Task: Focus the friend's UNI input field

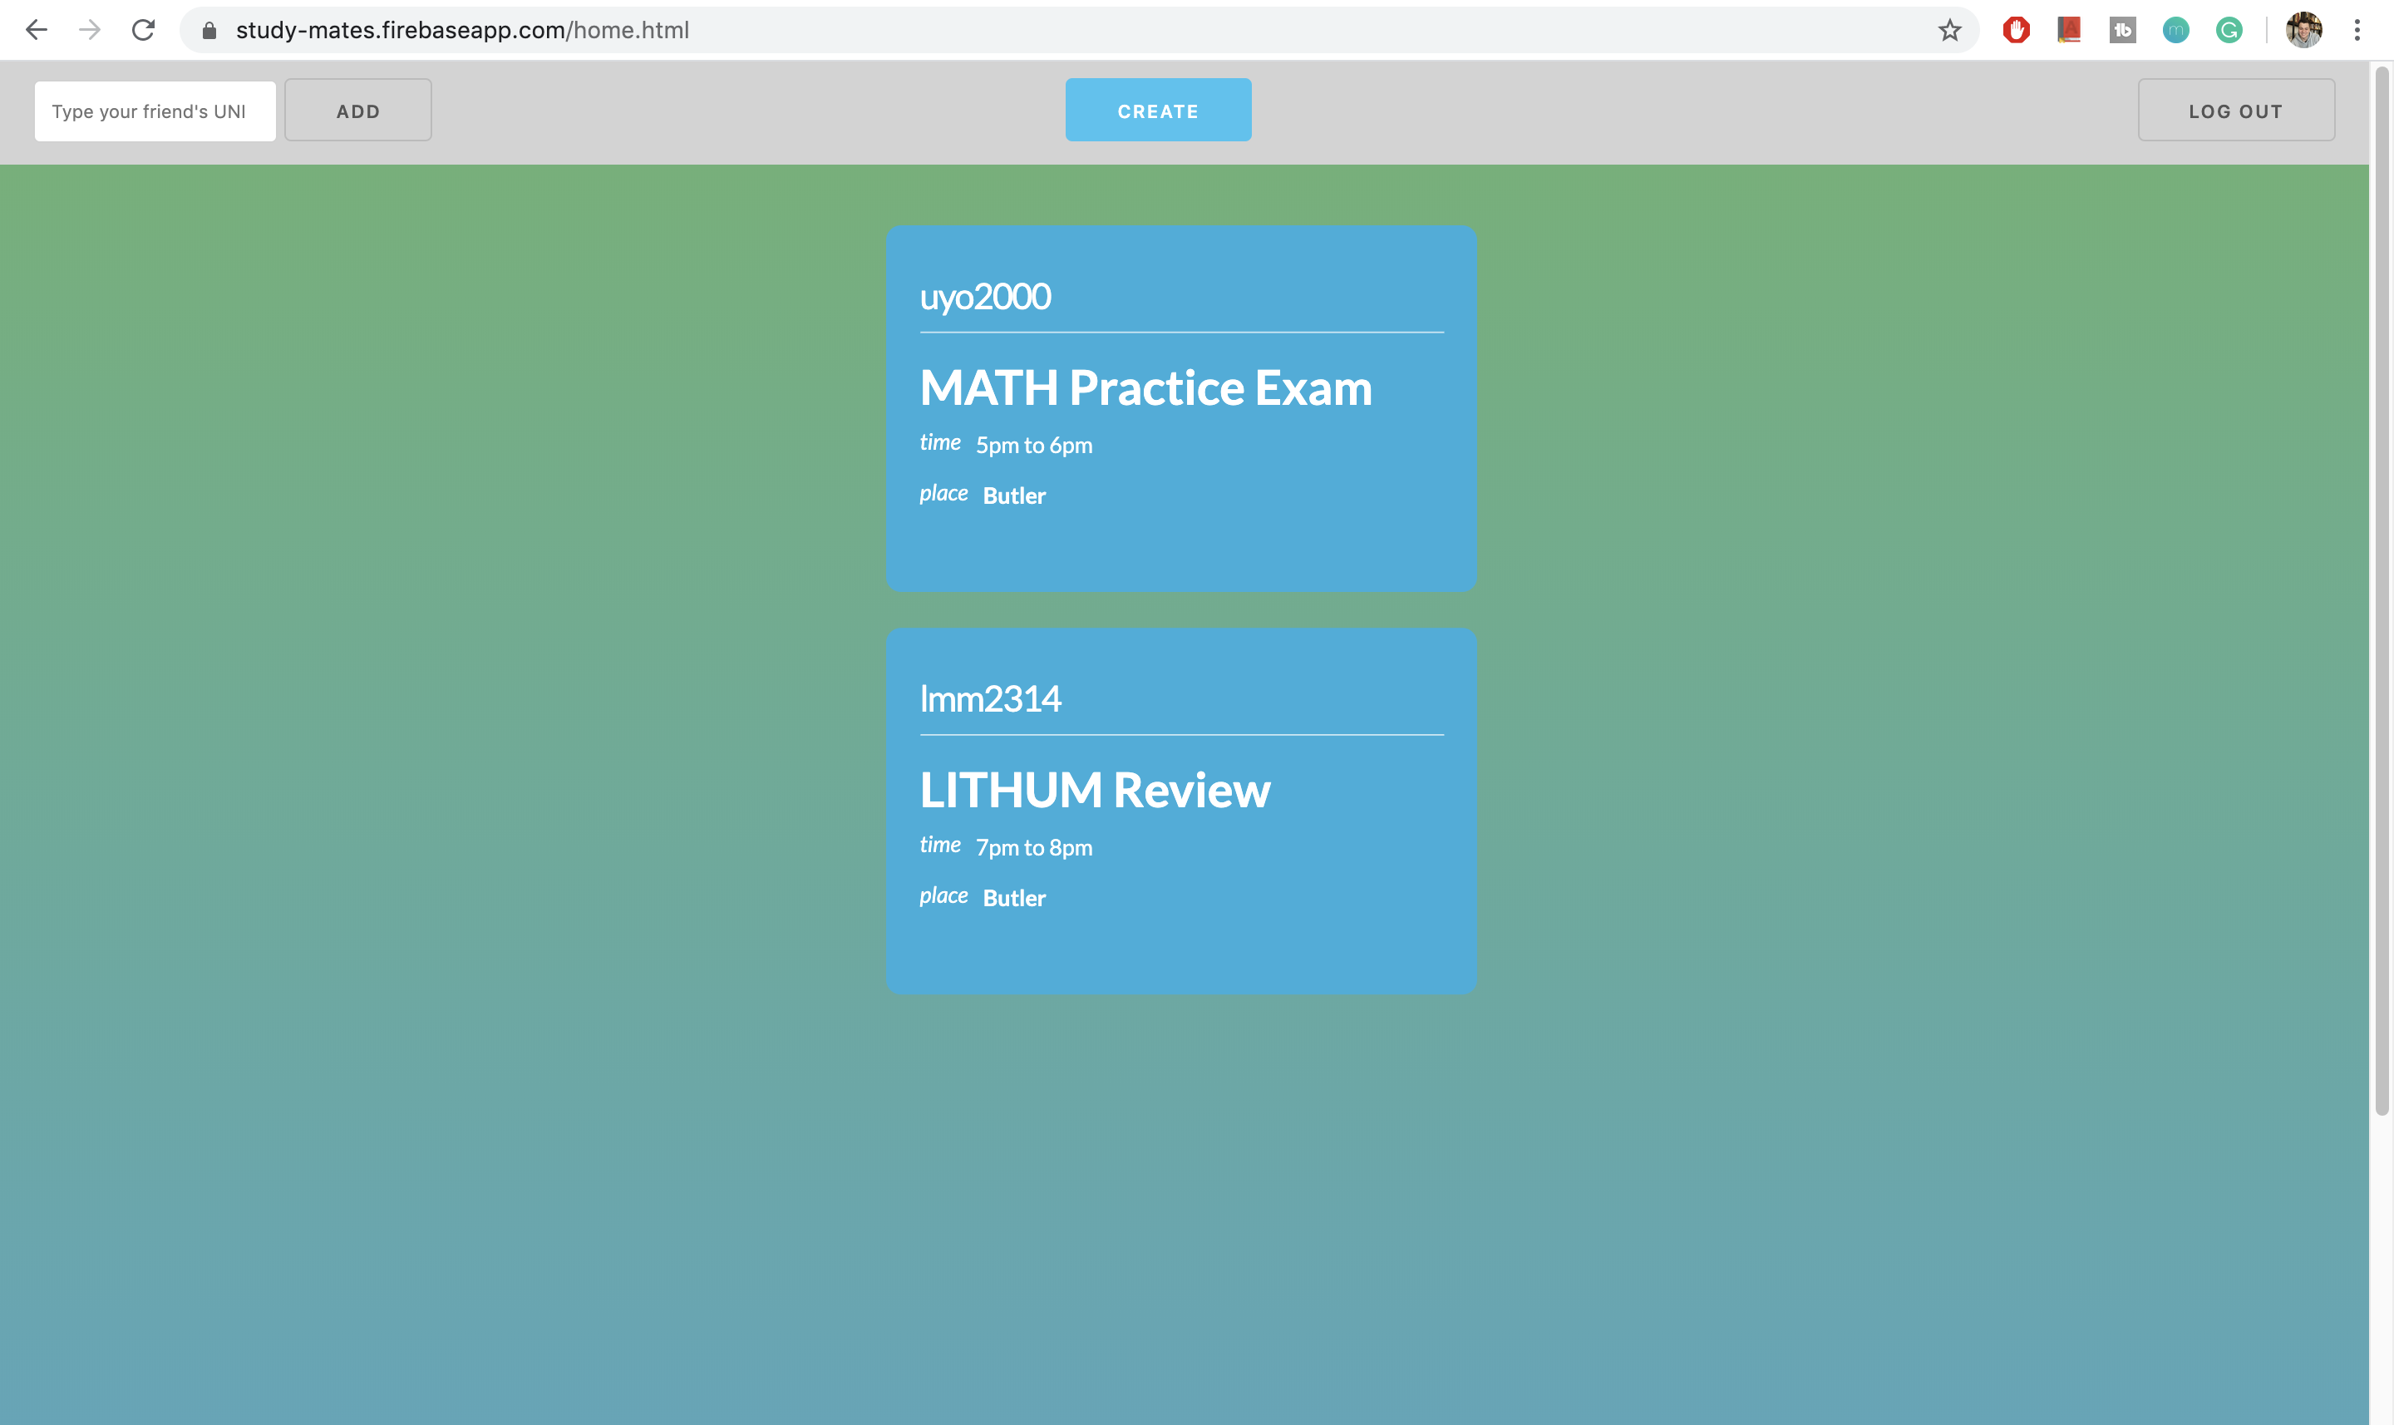Action: pos(155,111)
